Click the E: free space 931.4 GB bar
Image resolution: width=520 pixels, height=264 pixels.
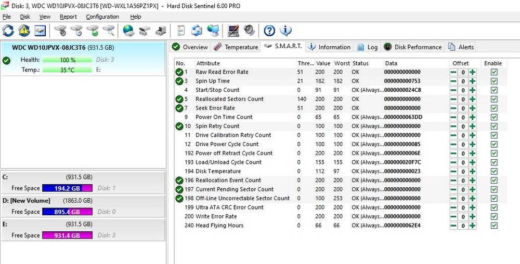click(x=67, y=235)
